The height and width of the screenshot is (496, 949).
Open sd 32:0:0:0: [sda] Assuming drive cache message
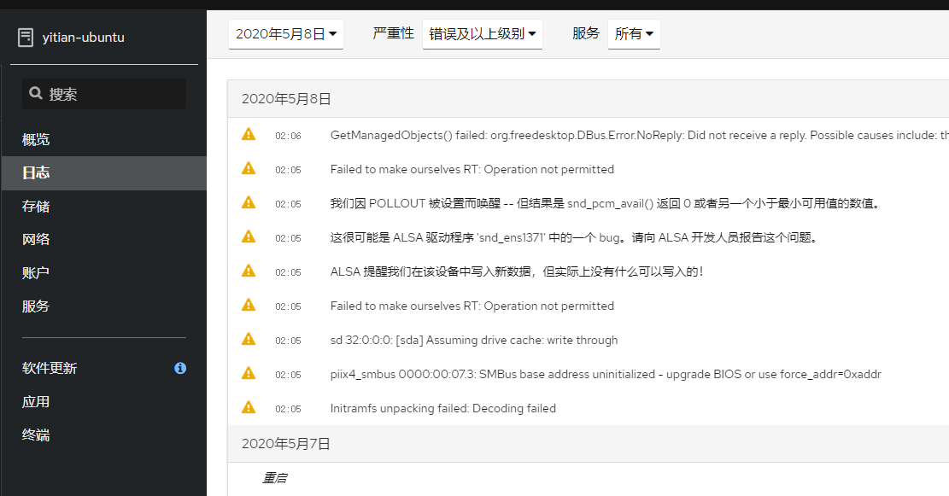[474, 340]
